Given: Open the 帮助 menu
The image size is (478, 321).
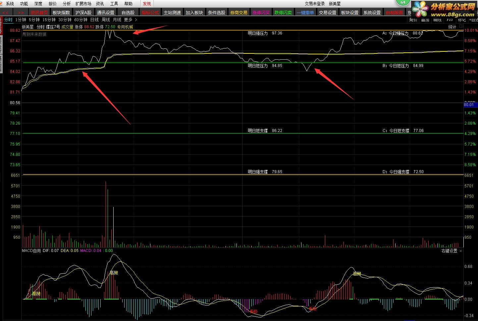Looking at the screenshot, I should point(129,4).
